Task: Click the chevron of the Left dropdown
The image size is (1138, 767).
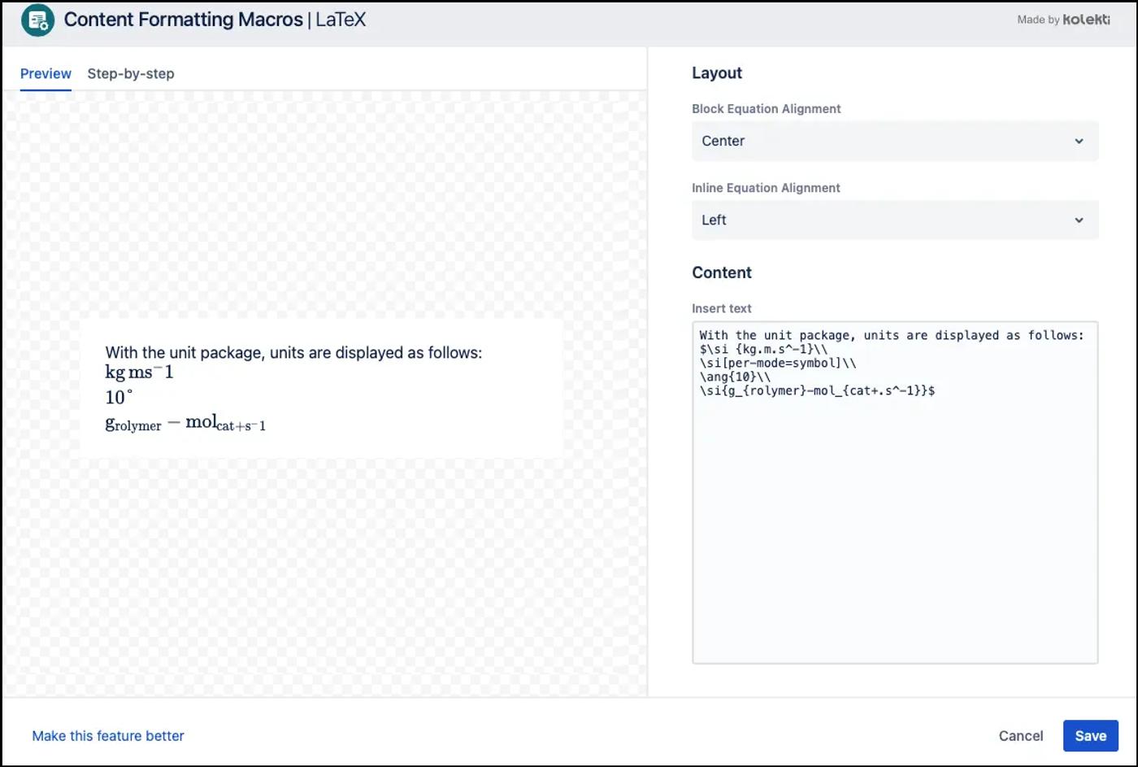Action: 1079,220
